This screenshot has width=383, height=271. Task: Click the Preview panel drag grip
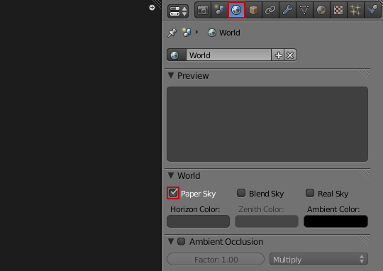click(364, 74)
